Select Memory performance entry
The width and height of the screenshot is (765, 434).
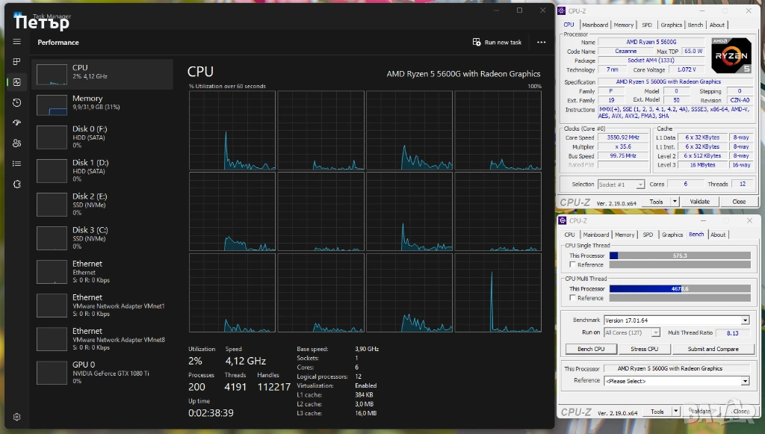pos(102,105)
